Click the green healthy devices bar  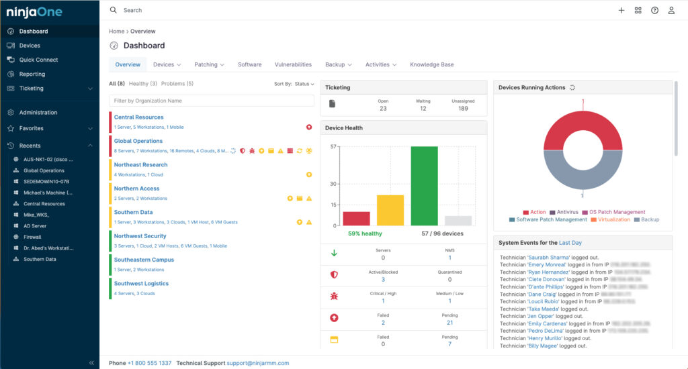pyautogui.click(x=424, y=186)
